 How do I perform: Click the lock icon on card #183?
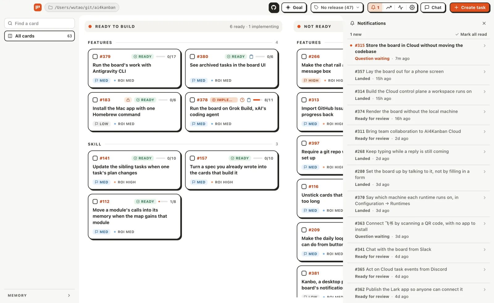tap(128, 100)
